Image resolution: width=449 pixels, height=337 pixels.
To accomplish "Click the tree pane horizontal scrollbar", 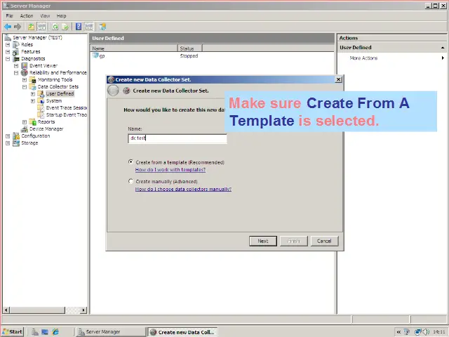I will (x=43, y=310).
